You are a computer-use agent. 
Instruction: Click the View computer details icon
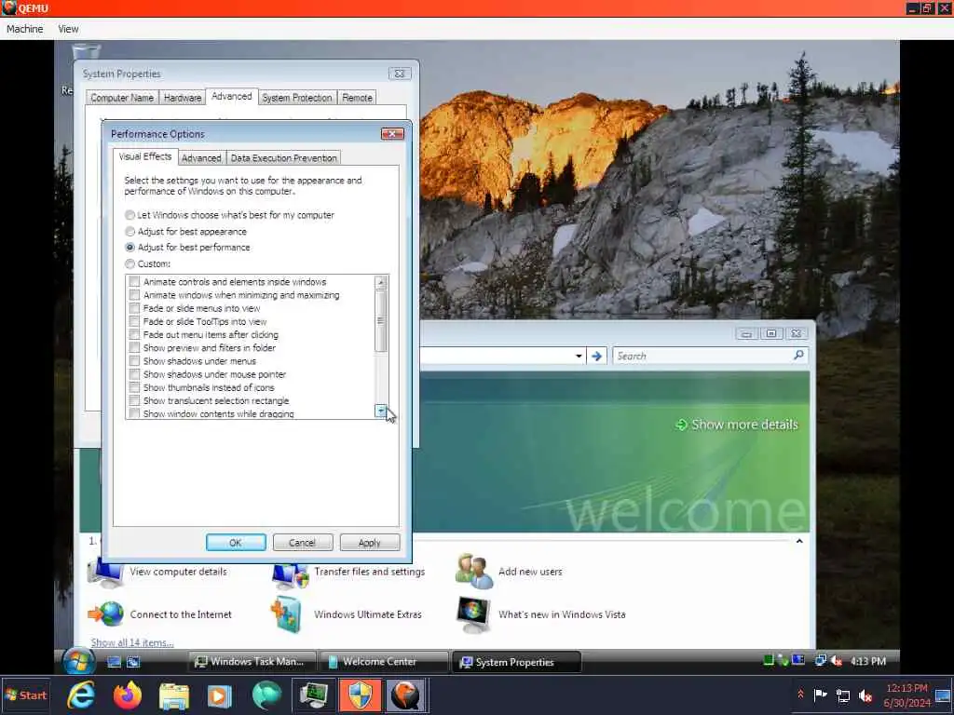[x=106, y=573]
